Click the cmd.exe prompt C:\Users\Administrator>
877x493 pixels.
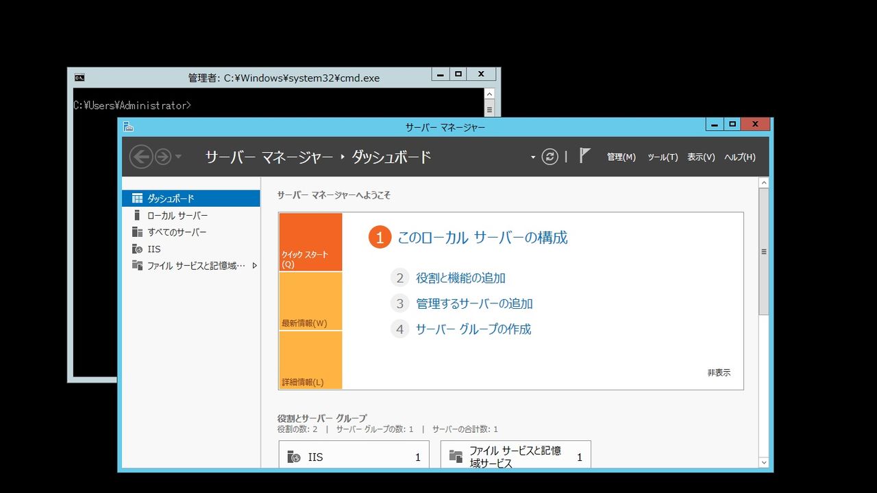(132, 105)
